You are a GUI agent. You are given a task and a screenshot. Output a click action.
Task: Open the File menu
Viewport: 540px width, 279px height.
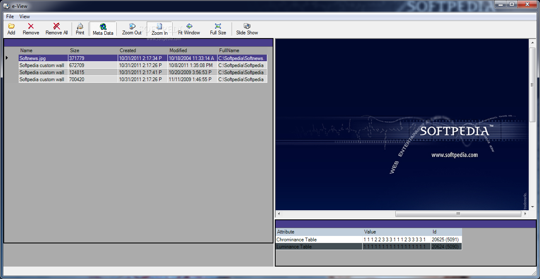pos(10,17)
